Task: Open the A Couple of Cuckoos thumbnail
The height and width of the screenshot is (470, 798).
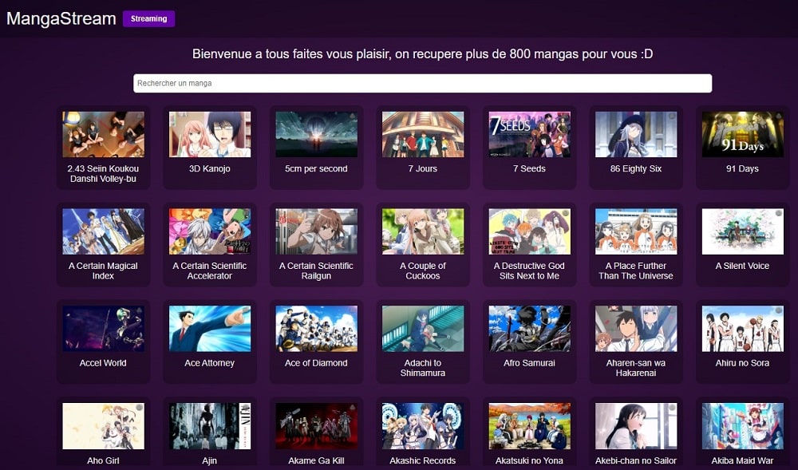Action: pyautogui.click(x=423, y=231)
